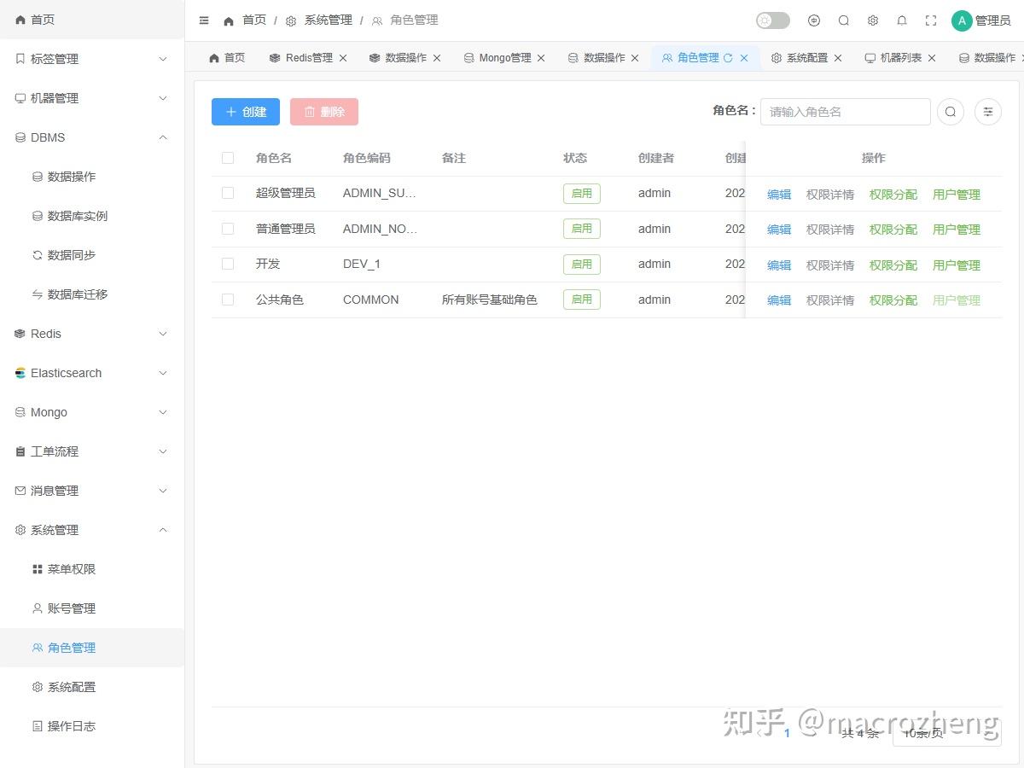The height and width of the screenshot is (768, 1024).
Task: Open advanced filters with the sliders icon
Action: point(987,111)
